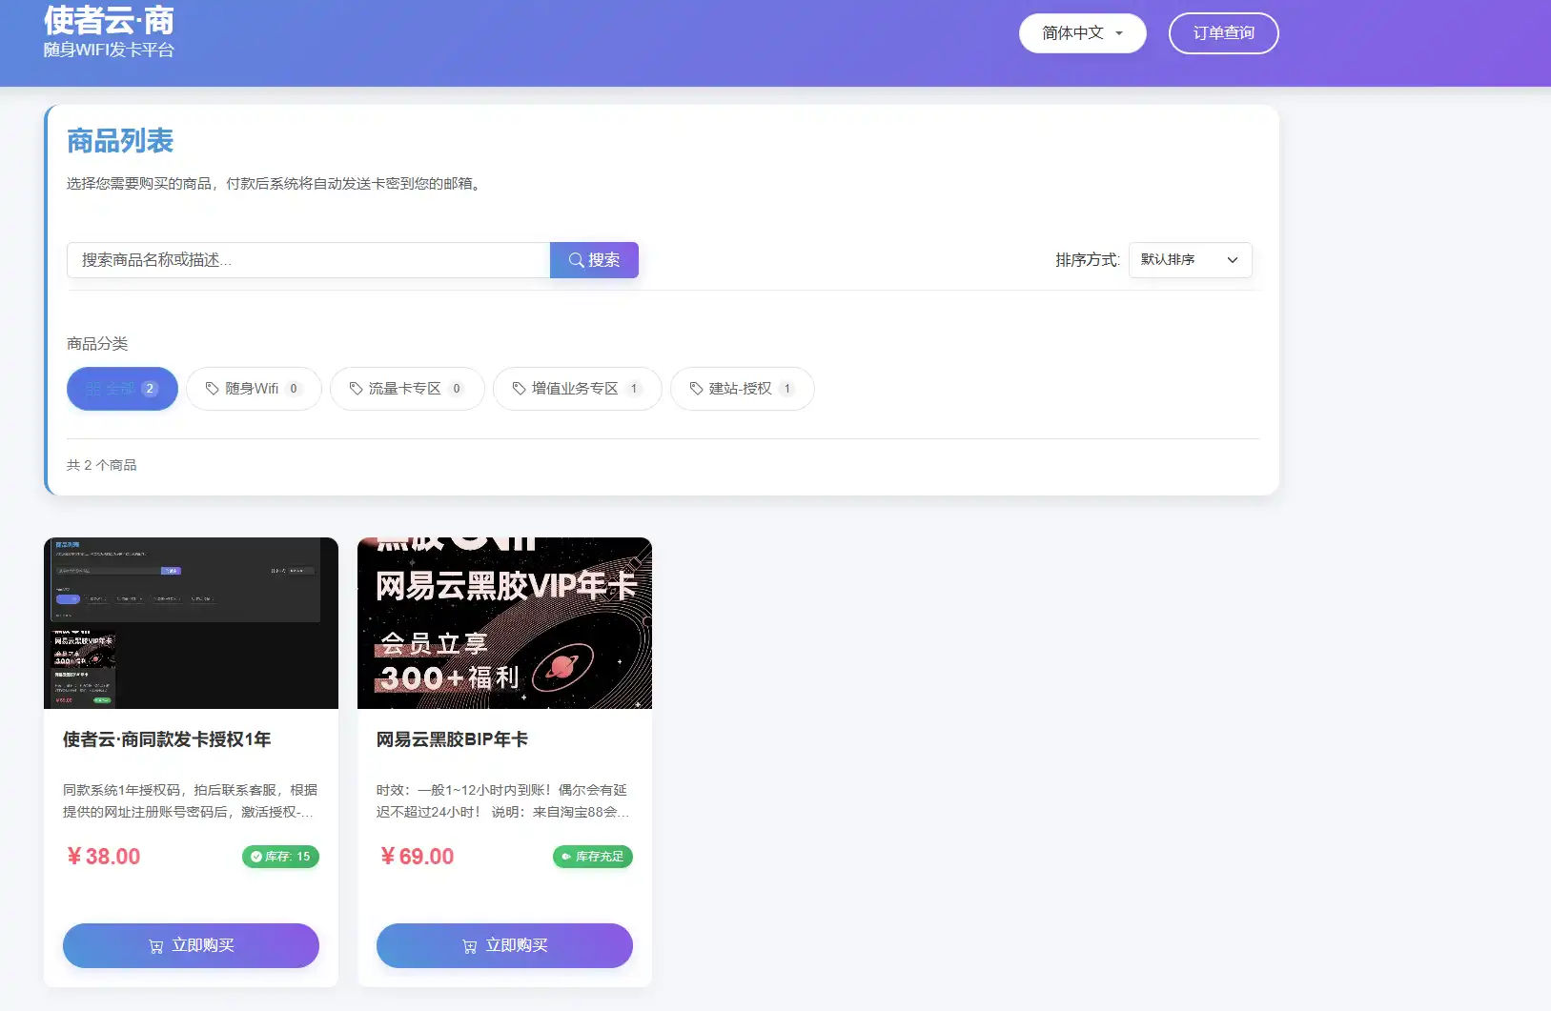Click the checkmark icon in the 库存:15 badge
1551x1011 pixels.
coord(258,857)
